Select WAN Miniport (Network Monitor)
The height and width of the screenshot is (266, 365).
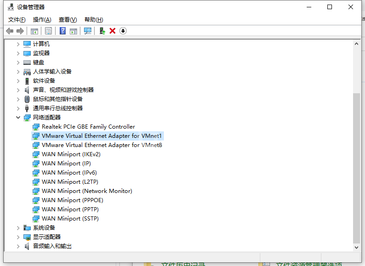[87, 191]
